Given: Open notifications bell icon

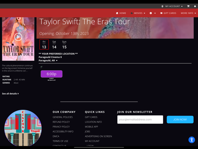Looking at the screenshot, I should [x=195, y=6].
